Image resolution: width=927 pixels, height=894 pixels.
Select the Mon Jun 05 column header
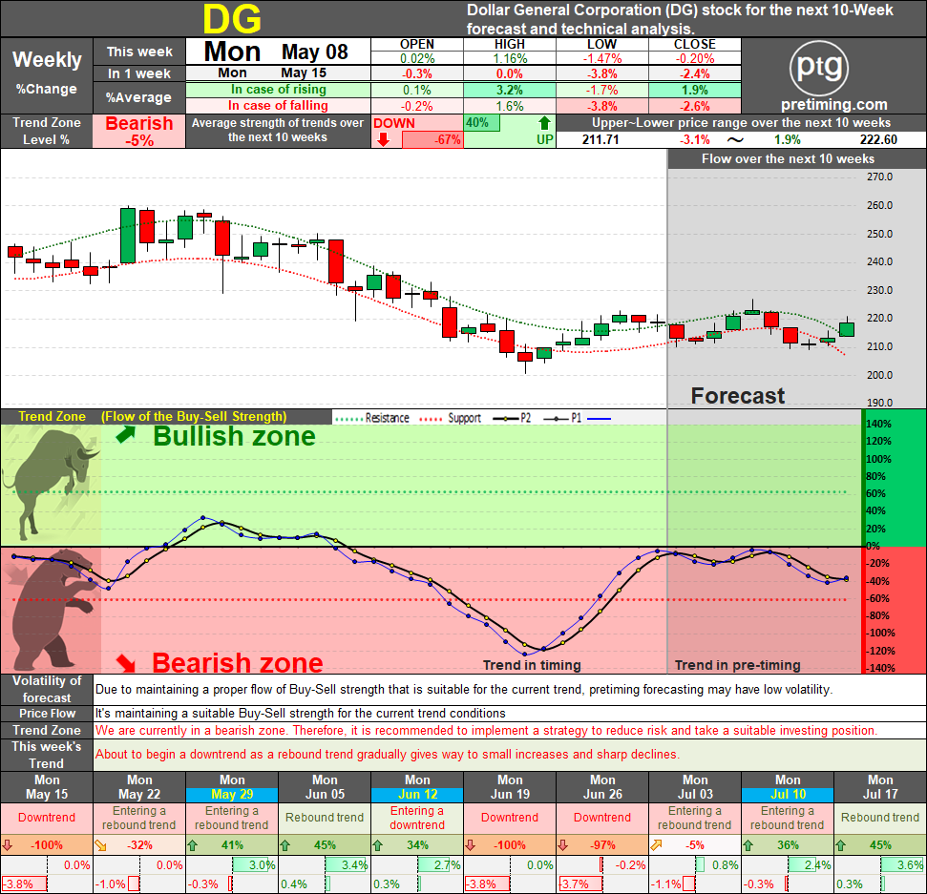(x=325, y=787)
